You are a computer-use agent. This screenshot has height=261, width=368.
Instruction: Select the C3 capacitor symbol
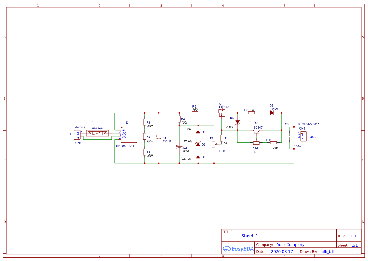289,136
